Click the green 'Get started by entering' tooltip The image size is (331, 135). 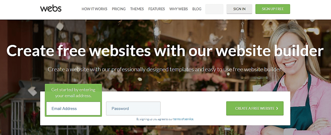click(73, 93)
